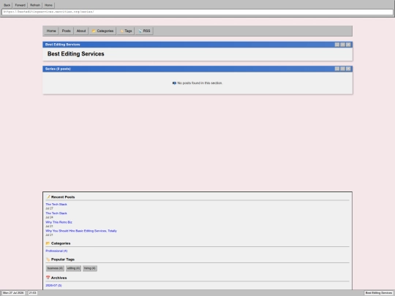Click the browser Home button beside Refresh
Image resolution: width=395 pixels, height=296 pixels.
(x=48, y=5)
